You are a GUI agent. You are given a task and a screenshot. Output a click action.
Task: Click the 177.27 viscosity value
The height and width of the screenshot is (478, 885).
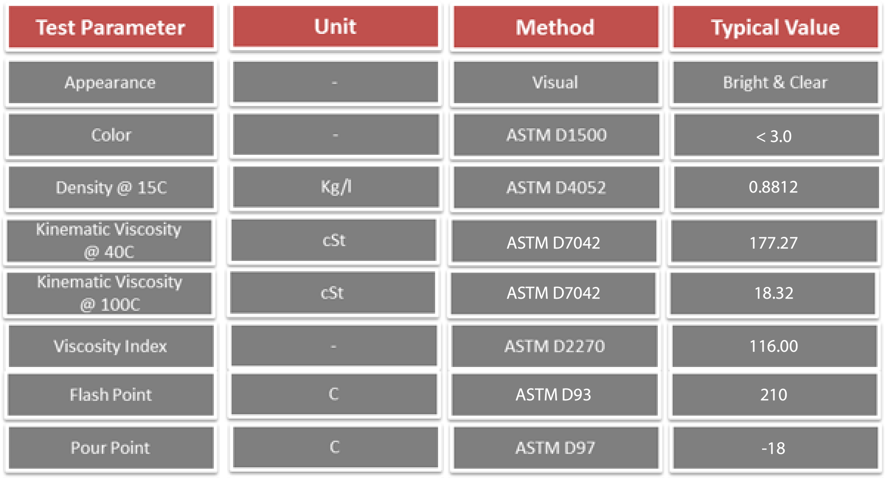click(x=773, y=243)
